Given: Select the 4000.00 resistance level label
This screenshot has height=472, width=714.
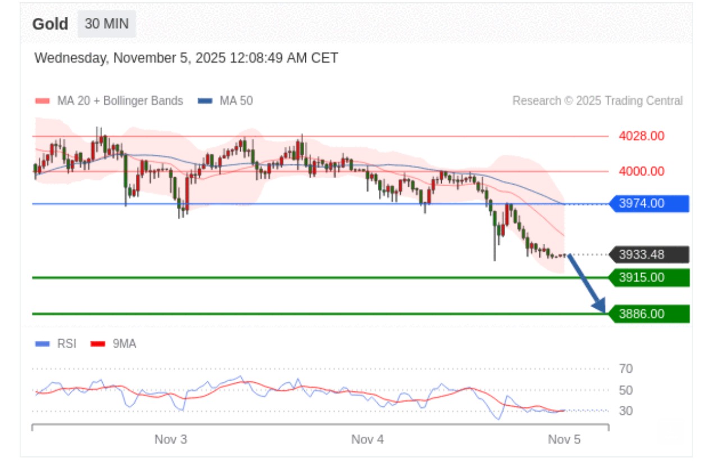Looking at the screenshot, I should point(642,172).
